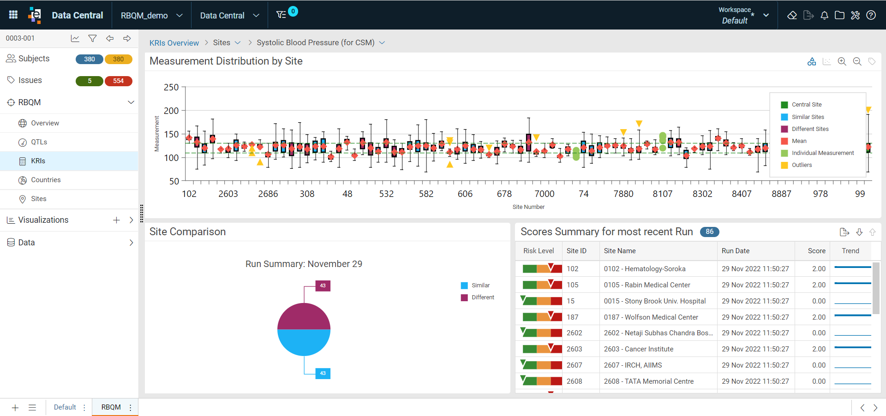Open the help question mark icon
The image size is (886, 416).
(x=871, y=15)
